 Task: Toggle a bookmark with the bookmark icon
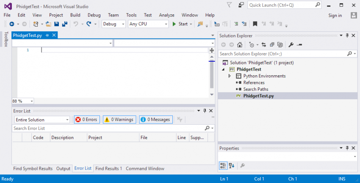[x=255, y=24]
